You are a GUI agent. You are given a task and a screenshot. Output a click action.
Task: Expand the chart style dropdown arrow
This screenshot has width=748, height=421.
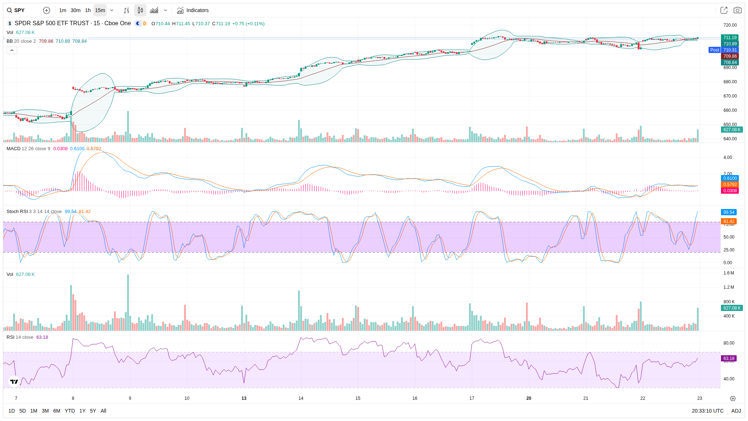(x=165, y=10)
